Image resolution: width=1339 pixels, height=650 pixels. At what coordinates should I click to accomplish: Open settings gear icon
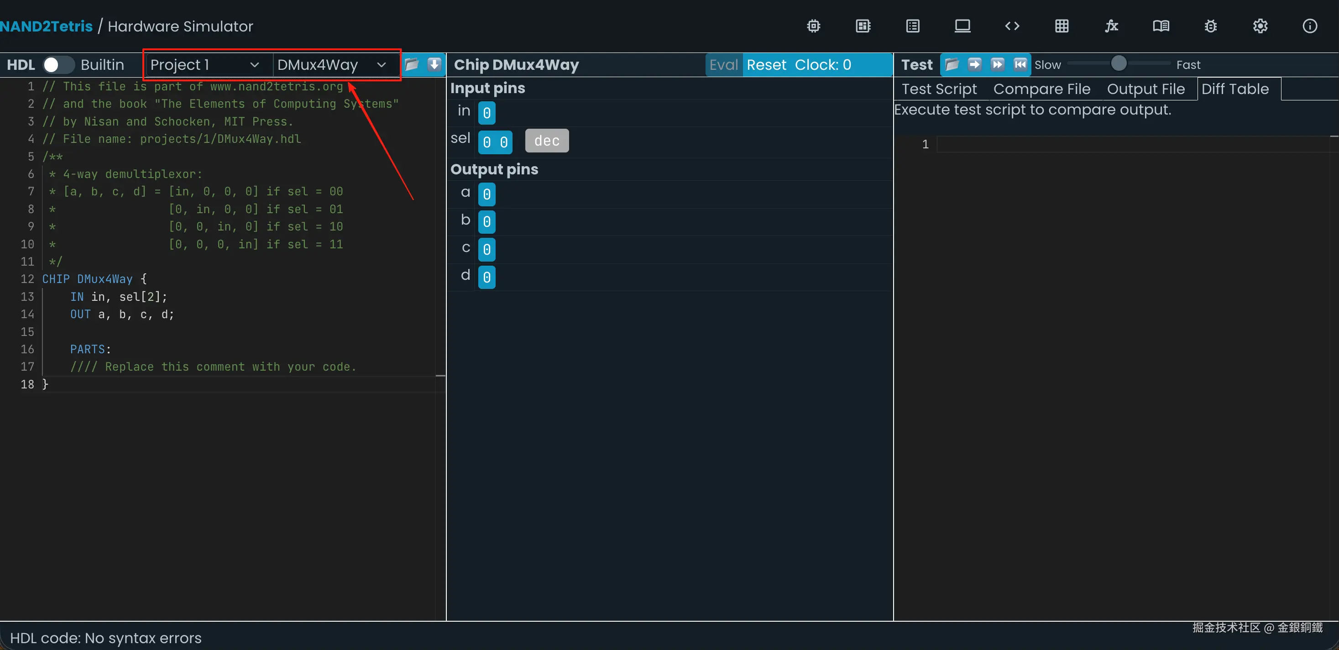coord(1260,26)
